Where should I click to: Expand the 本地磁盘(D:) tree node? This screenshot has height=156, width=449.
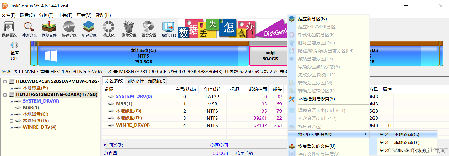pos(12,121)
